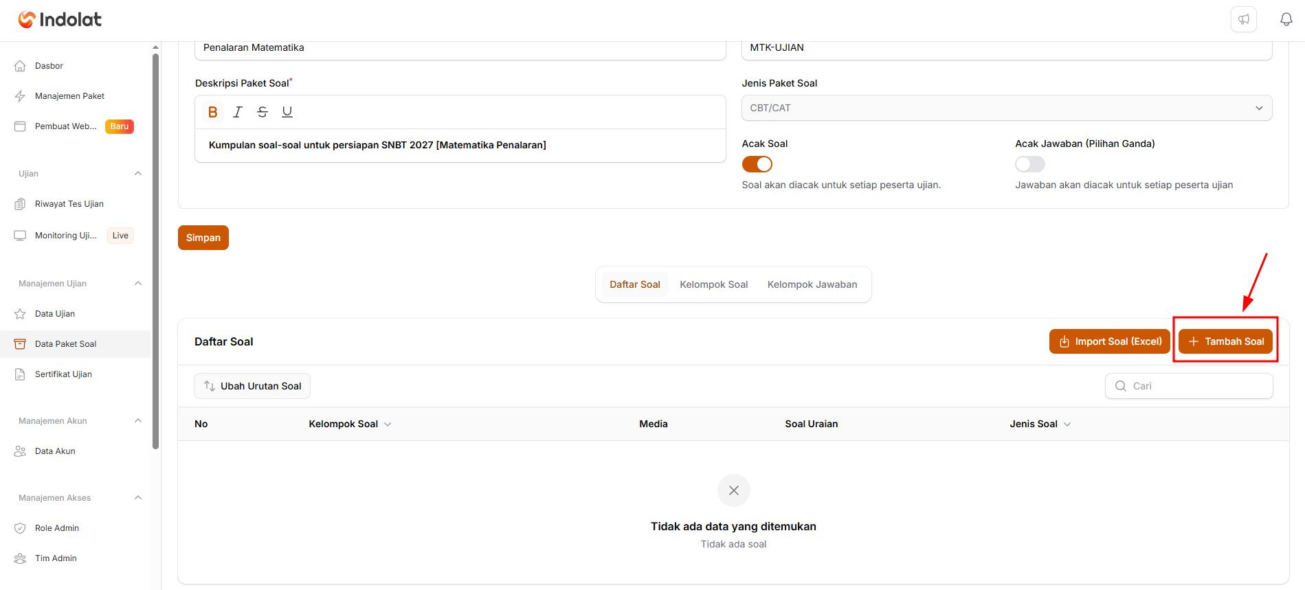This screenshot has width=1305, height=590.
Task: Open the announcements megaphone icon
Action: (1244, 19)
